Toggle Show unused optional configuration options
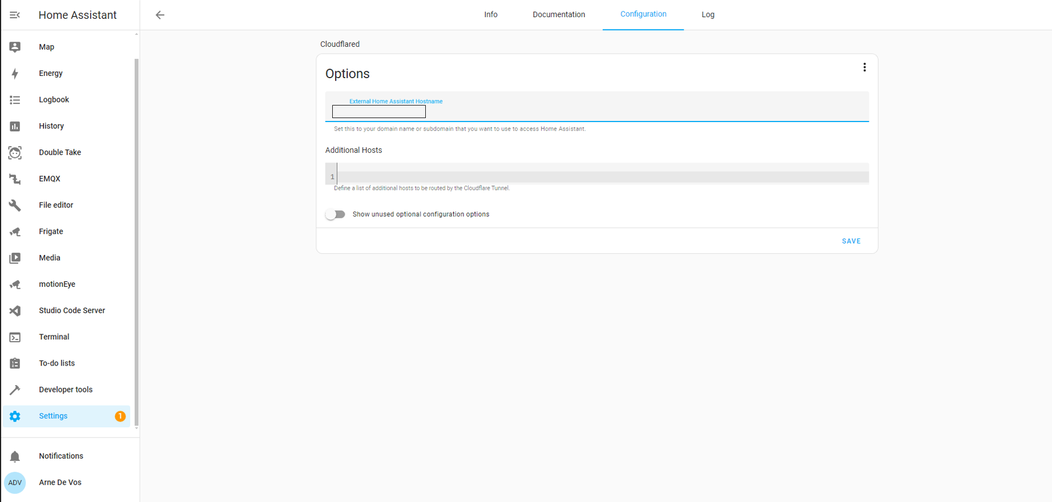Screen dimensions: 1052x502 tap(336, 214)
